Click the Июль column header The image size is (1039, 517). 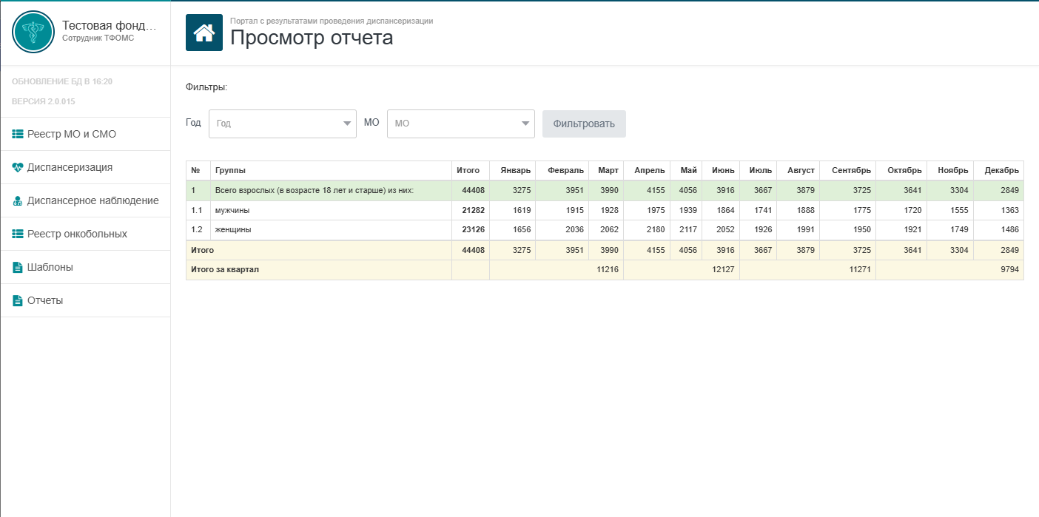click(x=758, y=171)
